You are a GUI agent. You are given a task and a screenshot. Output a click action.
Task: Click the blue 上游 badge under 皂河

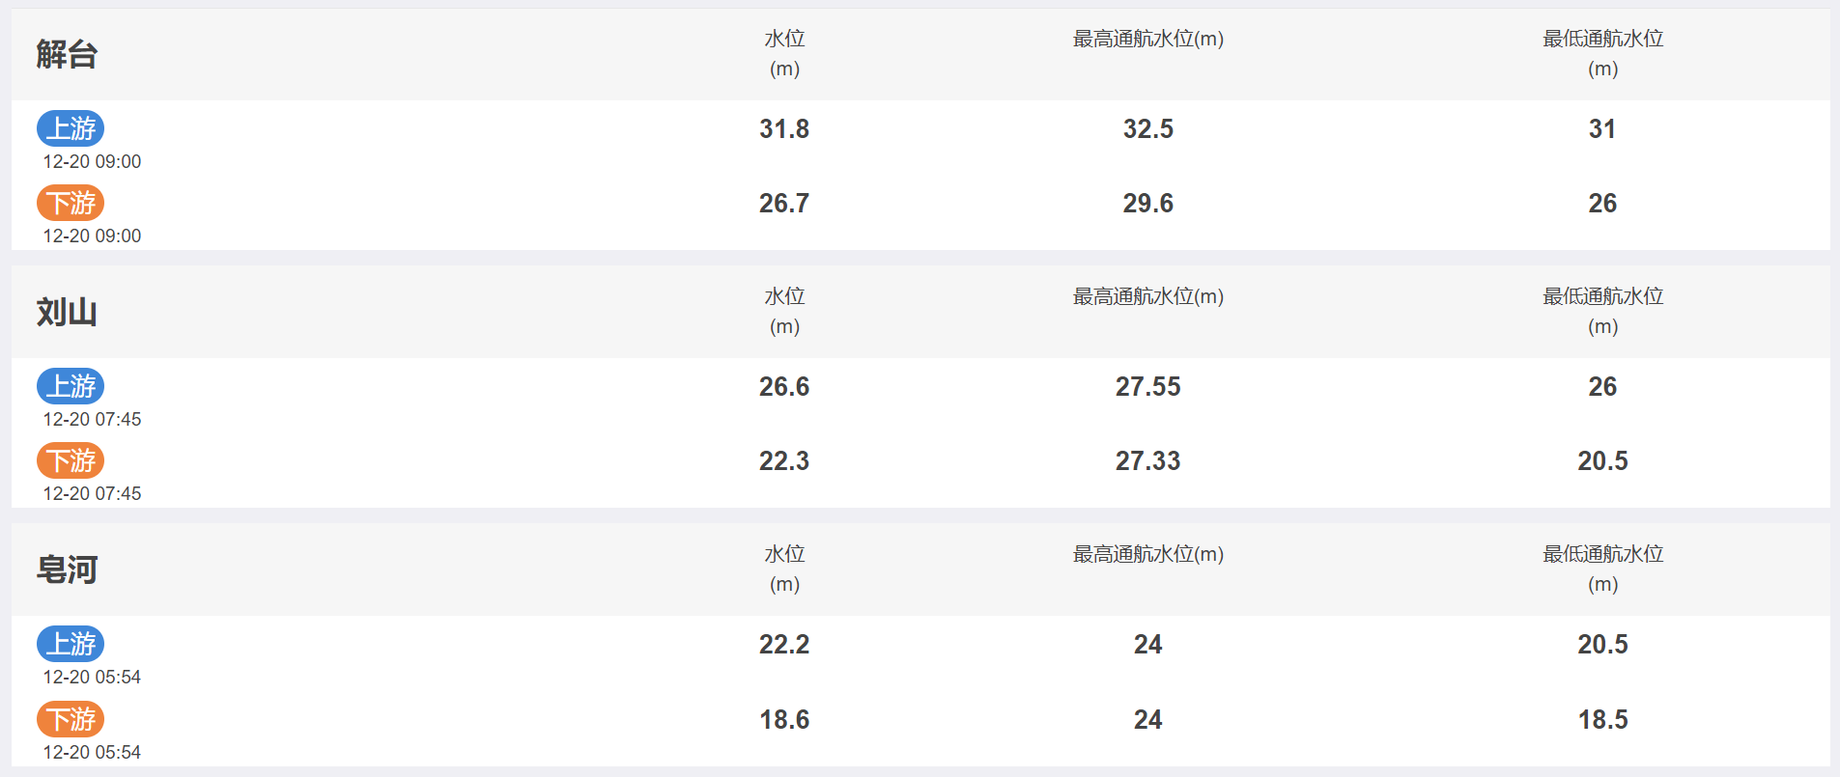pyautogui.click(x=71, y=644)
